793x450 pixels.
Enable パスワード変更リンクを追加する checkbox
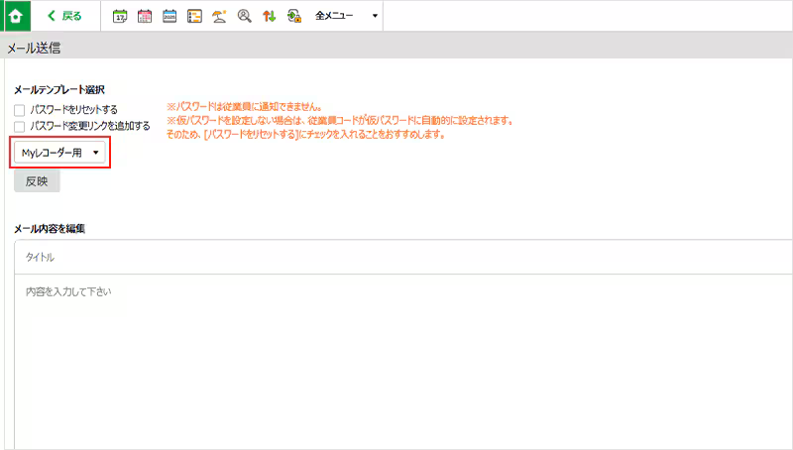(x=20, y=127)
